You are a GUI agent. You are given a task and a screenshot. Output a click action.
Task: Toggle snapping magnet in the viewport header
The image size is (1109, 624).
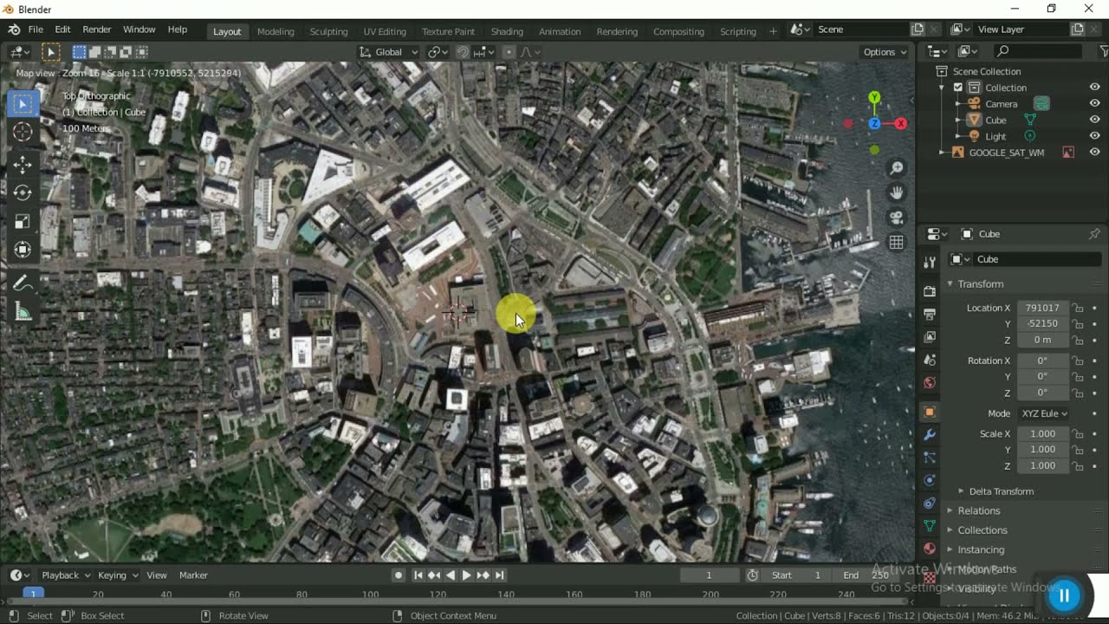[463, 52]
